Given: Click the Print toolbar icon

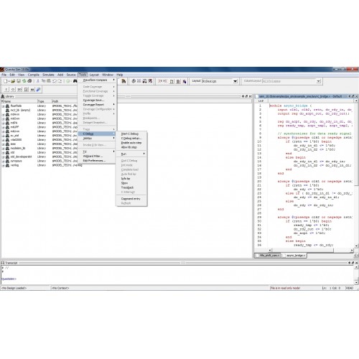Looking at the screenshot, I should click(29, 81).
